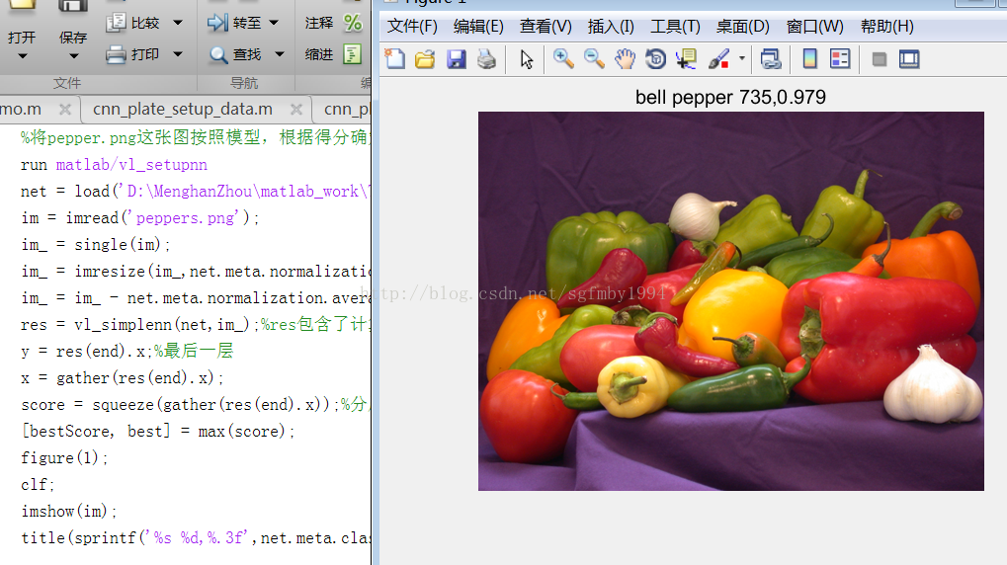
Task: Open the 插入(I) menu
Action: (x=611, y=27)
